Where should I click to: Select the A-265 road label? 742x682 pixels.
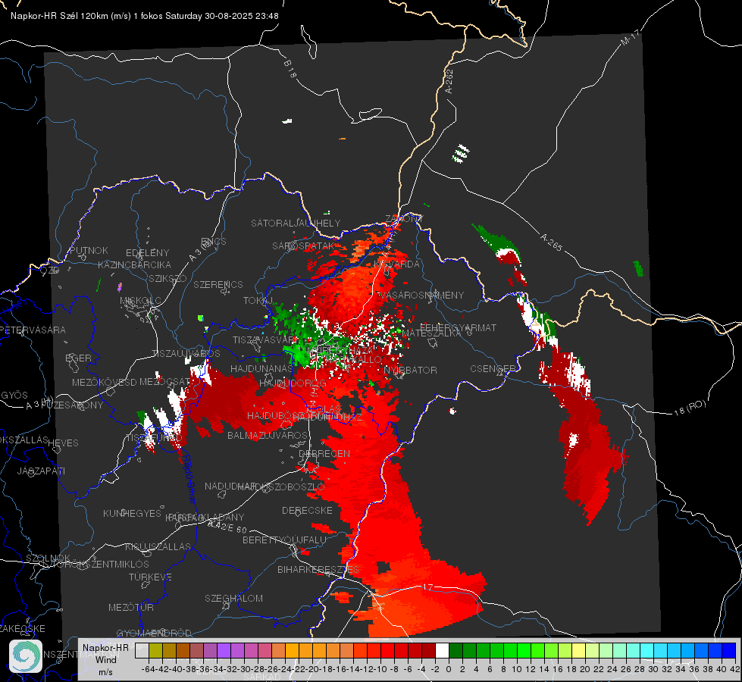551,242
